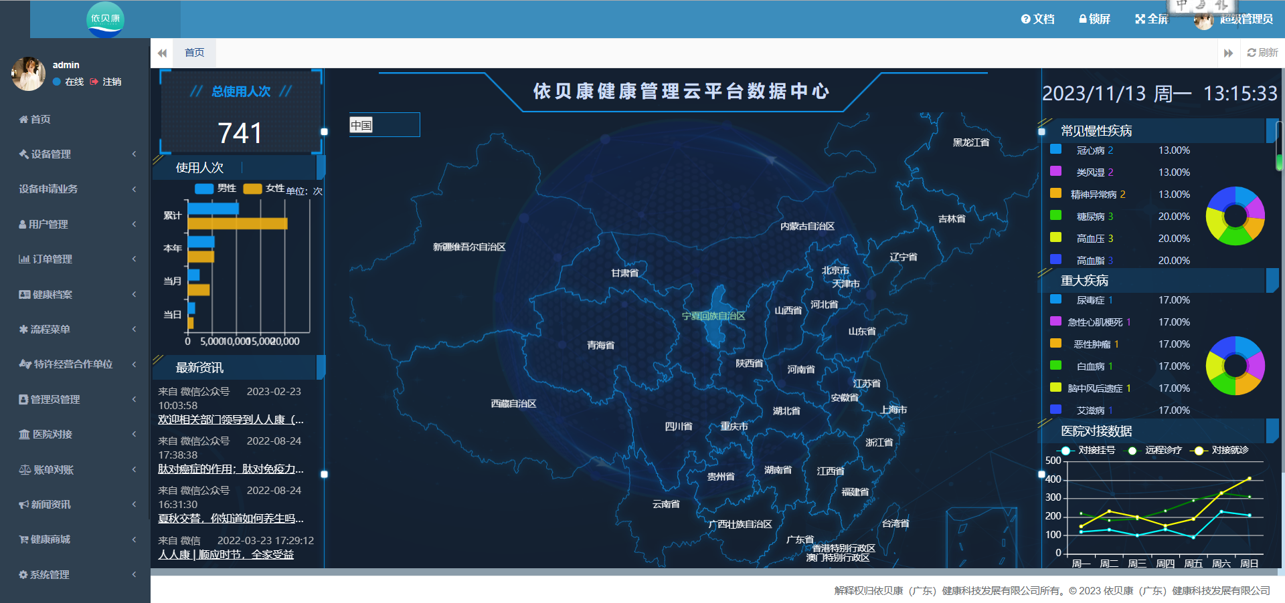Expand the 系统管理 menu chevron
The height and width of the screenshot is (603, 1285).
click(134, 574)
